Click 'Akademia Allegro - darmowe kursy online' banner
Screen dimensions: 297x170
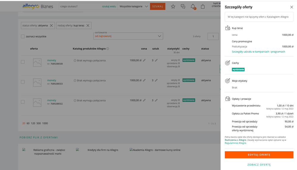(155, 150)
